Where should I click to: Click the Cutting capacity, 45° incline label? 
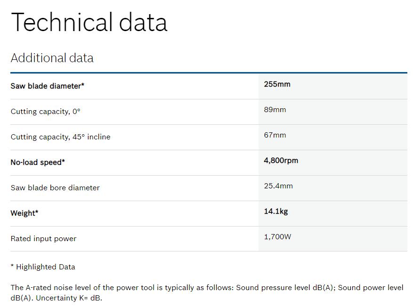click(x=60, y=137)
